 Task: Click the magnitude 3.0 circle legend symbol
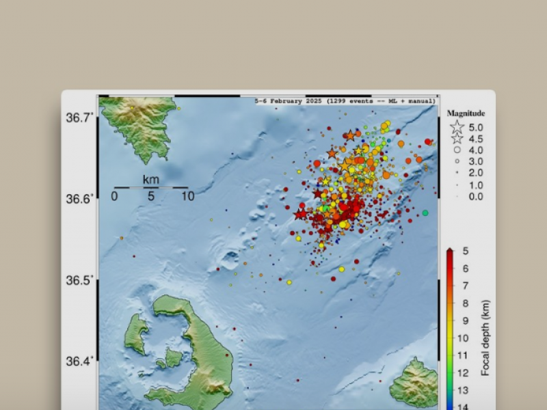457,161
